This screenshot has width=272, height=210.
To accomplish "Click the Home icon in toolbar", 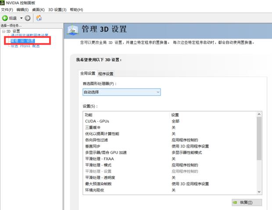I will coord(39,18).
